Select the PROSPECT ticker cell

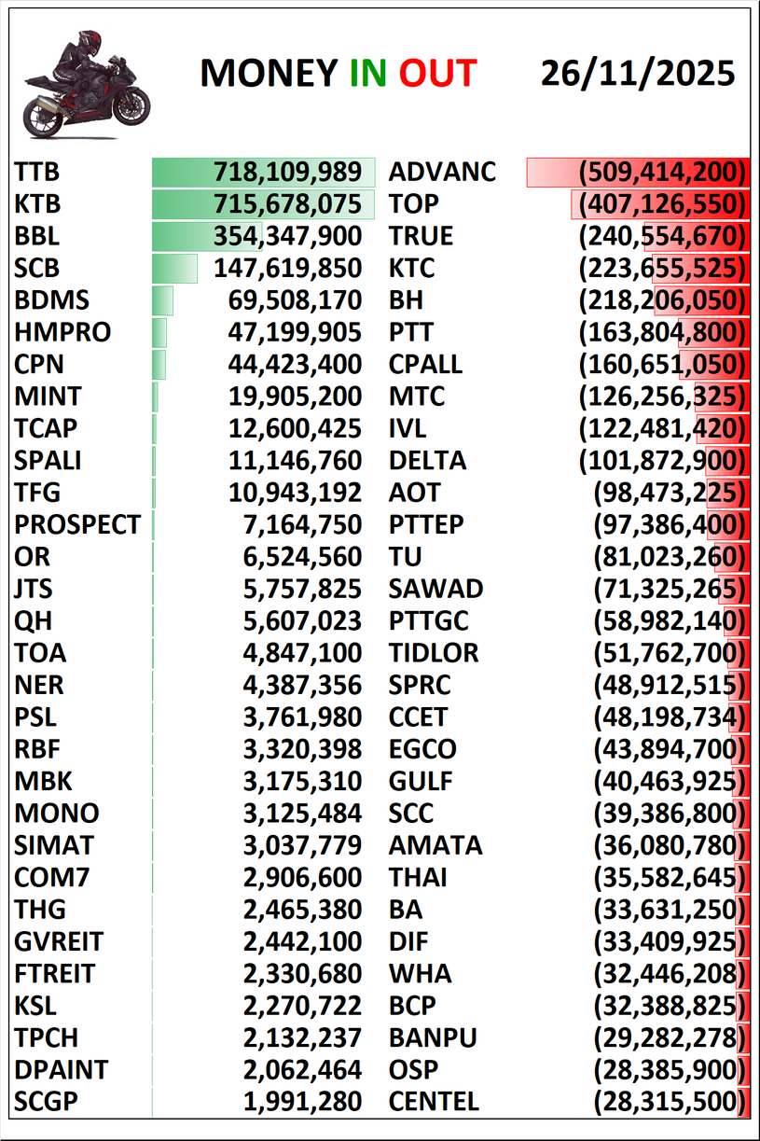(x=77, y=525)
